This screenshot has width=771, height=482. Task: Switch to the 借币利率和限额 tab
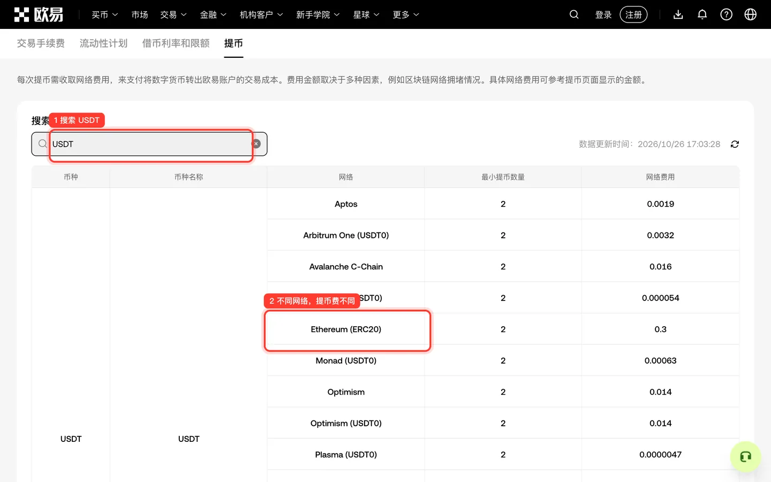[176, 43]
